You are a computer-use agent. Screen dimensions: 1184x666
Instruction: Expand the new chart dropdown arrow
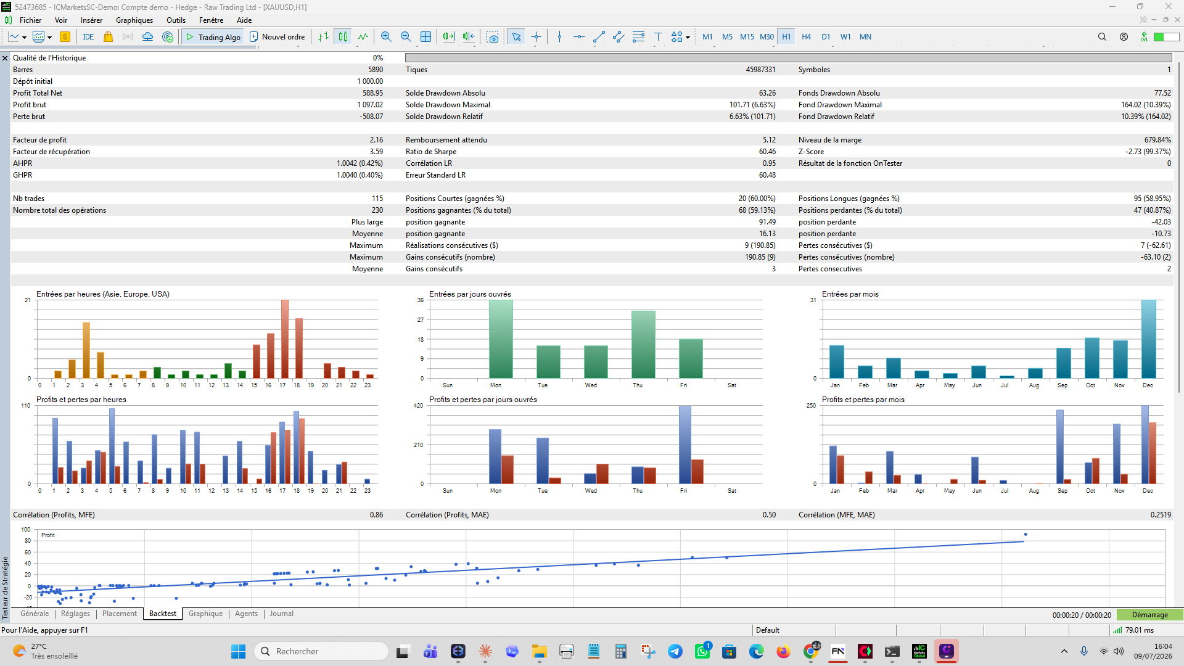pos(24,38)
